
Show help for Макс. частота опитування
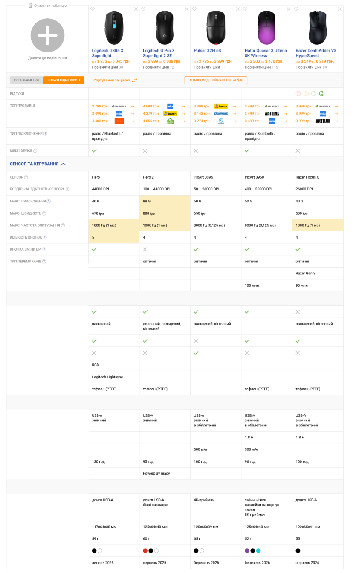point(62,225)
